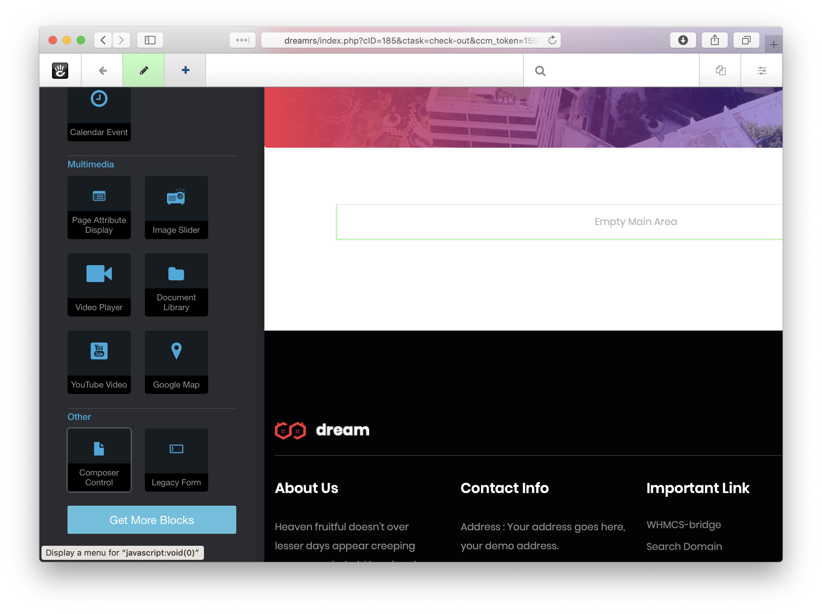This screenshot has height=614, width=822.
Task: Select the Google Map block
Action: (176, 362)
